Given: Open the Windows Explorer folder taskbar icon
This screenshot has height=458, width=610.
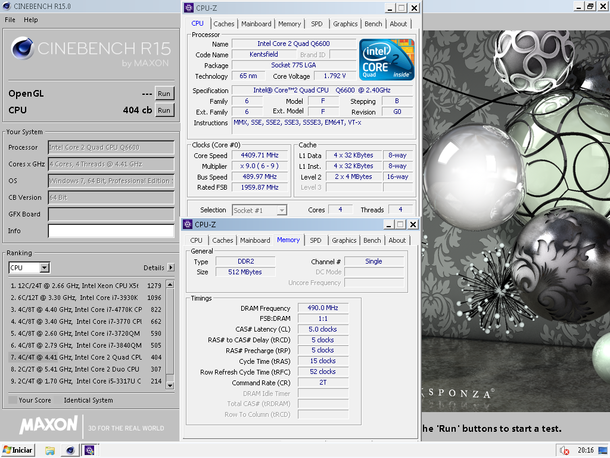Looking at the screenshot, I should [x=50, y=451].
